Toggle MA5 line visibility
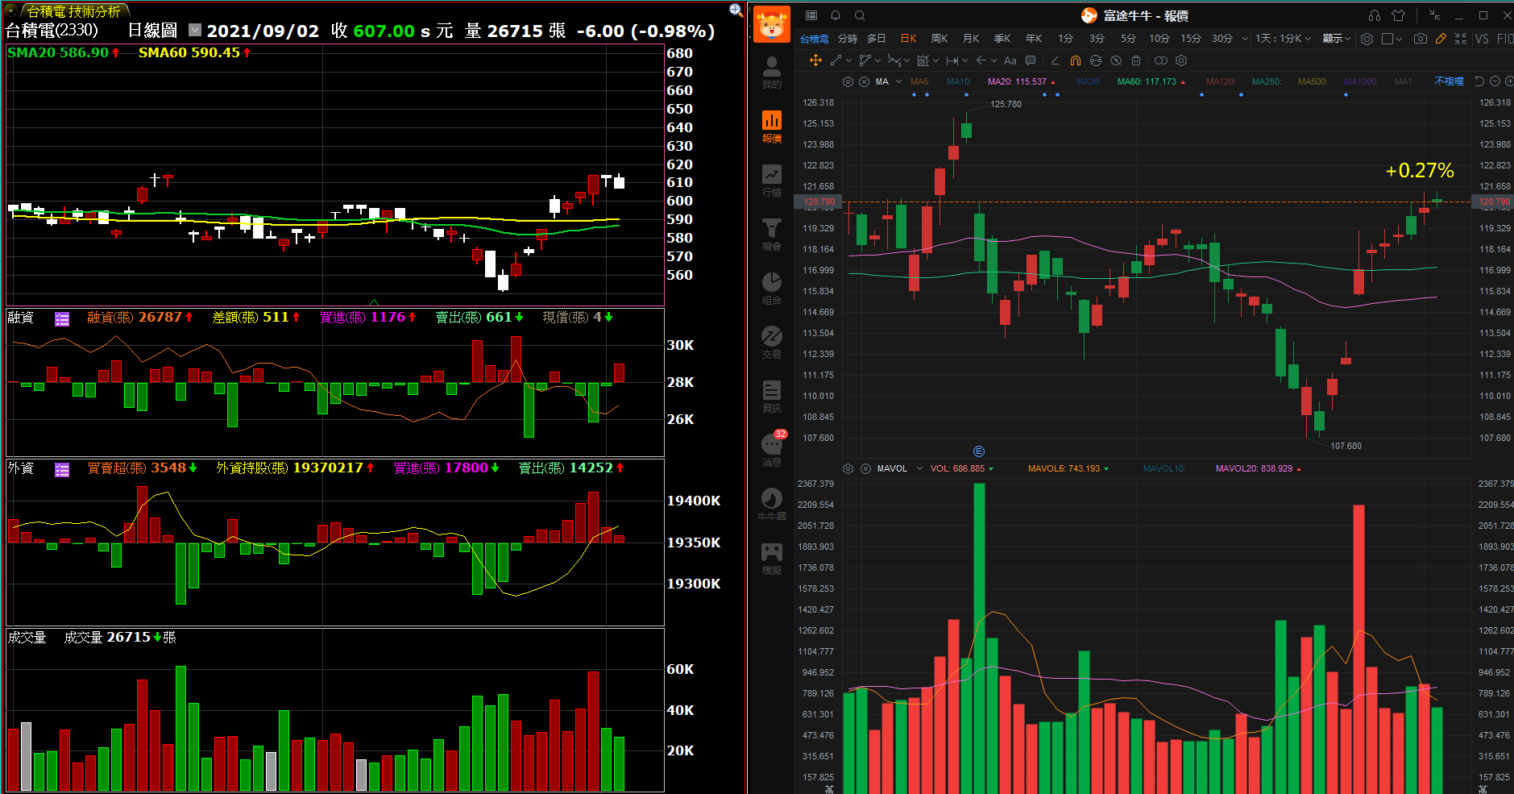 (920, 81)
